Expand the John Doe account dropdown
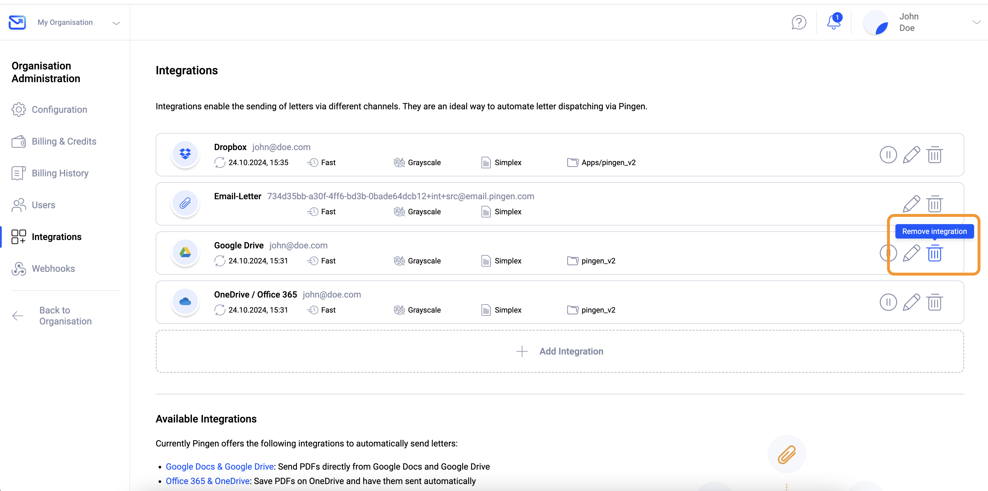This screenshot has height=491, width=988. [976, 22]
